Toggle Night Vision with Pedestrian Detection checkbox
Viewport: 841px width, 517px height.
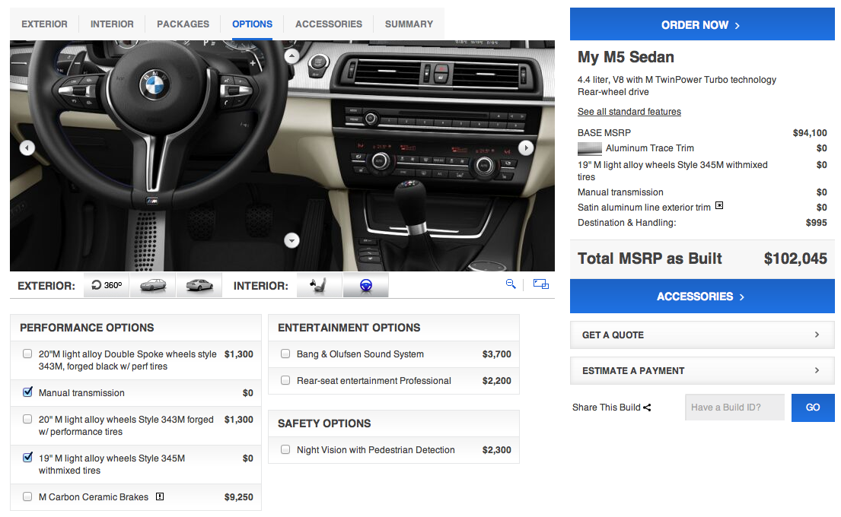point(285,450)
